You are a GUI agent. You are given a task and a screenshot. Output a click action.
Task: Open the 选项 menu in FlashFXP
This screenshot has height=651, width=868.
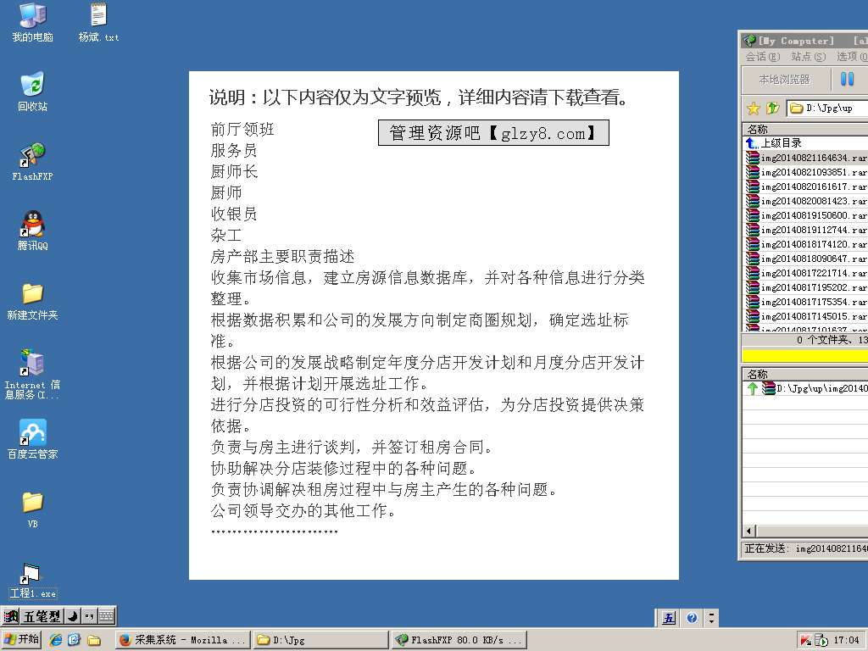tap(852, 57)
